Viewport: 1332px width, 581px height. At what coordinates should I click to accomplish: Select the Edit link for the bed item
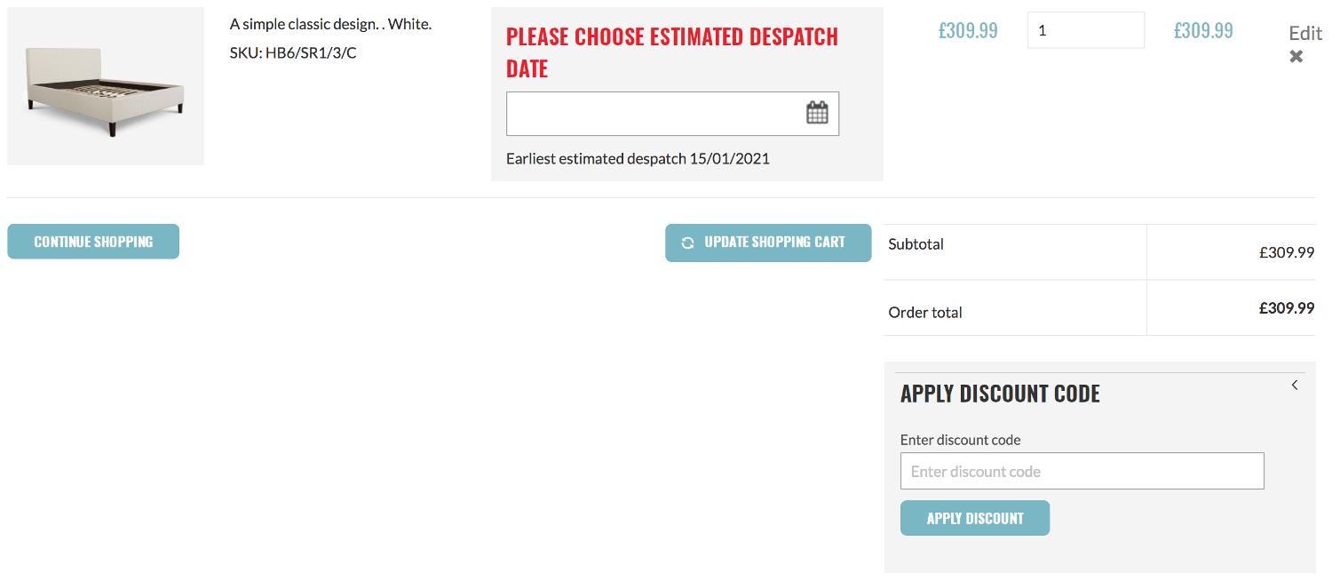1305,33
